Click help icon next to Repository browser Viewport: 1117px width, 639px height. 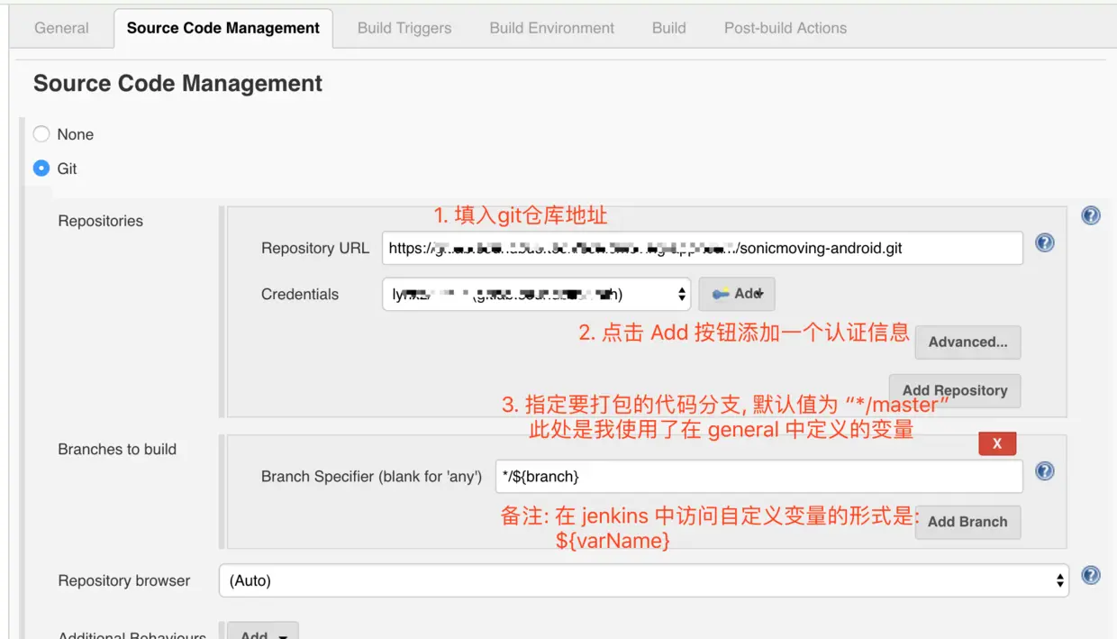[1091, 575]
